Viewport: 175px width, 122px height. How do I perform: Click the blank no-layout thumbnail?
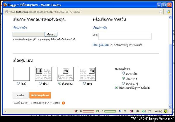(x=21, y=74)
